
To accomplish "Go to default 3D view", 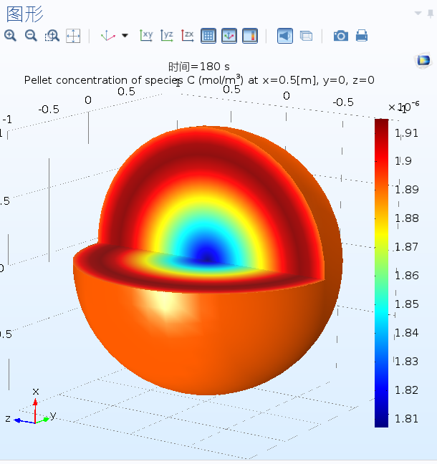I will (x=107, y=36).
